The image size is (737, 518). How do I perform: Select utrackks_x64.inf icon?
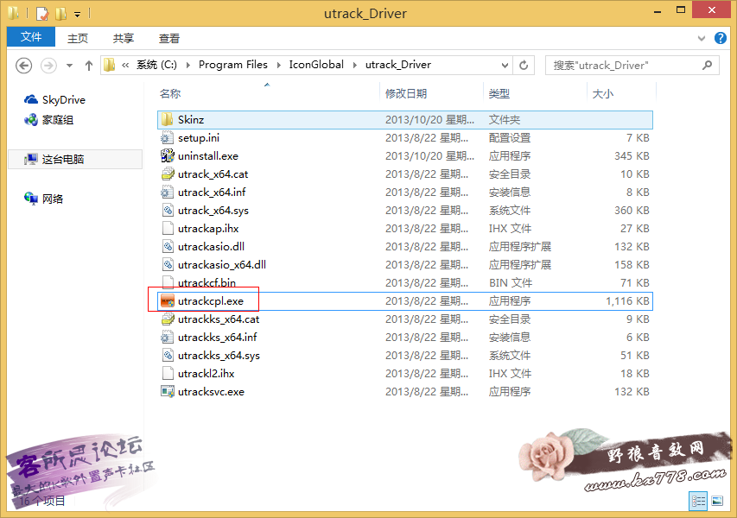coord(168,338)
